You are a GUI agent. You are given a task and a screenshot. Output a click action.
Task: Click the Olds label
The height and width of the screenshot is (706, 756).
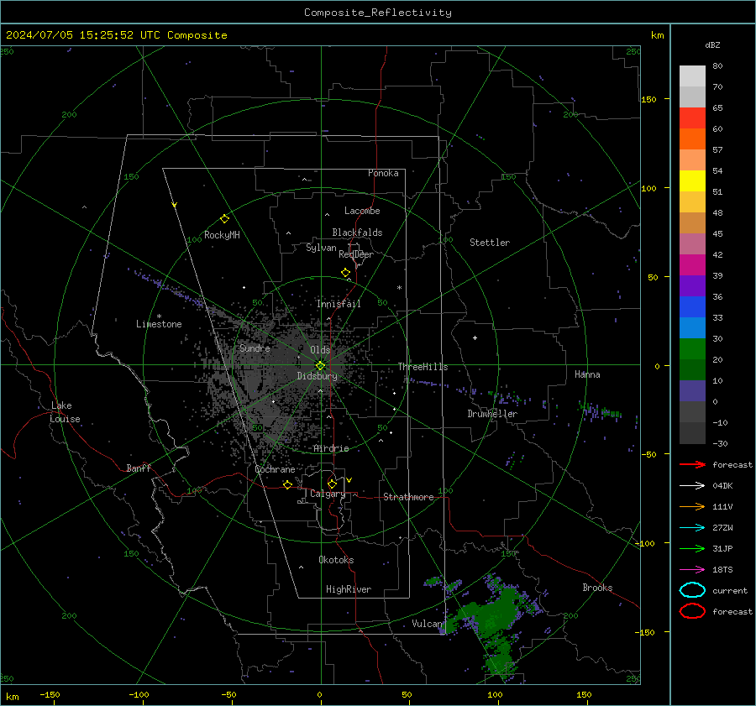click(x=320, y=349)
